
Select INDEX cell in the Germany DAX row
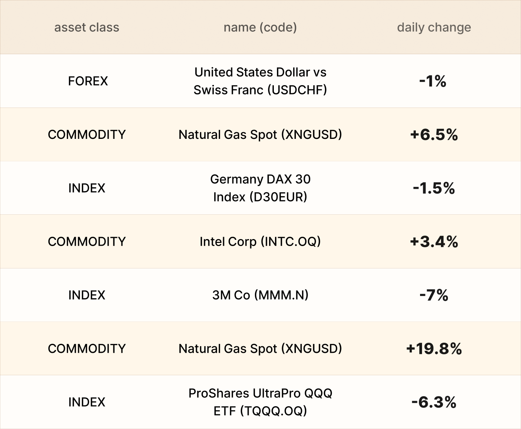point(87,188)
